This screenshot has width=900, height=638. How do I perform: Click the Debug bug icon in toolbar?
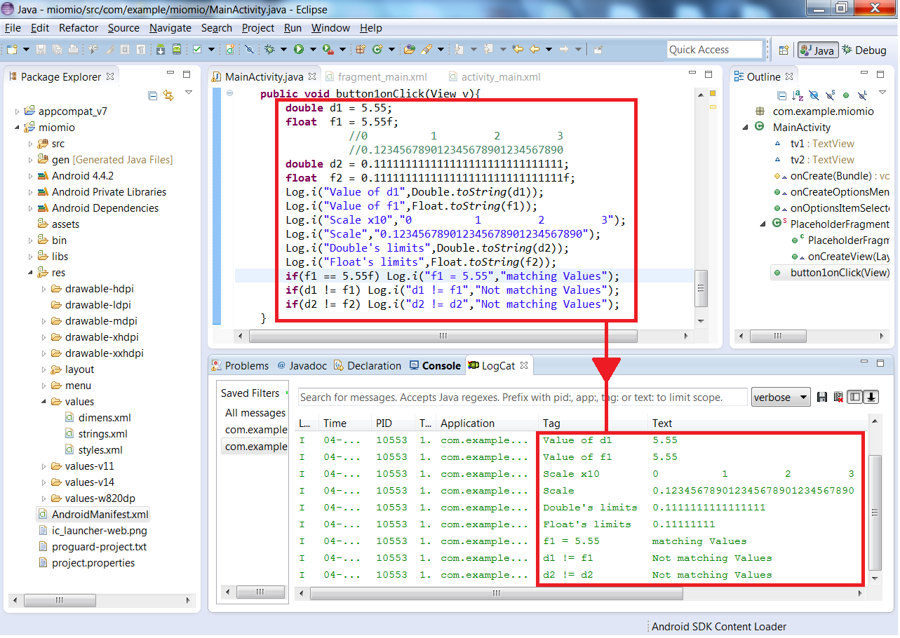click(x=269, y=49)
